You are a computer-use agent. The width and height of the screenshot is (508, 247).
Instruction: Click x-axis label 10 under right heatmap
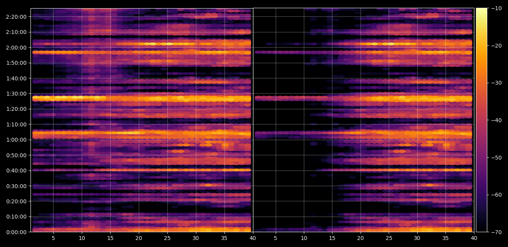[x=304, y=238]
